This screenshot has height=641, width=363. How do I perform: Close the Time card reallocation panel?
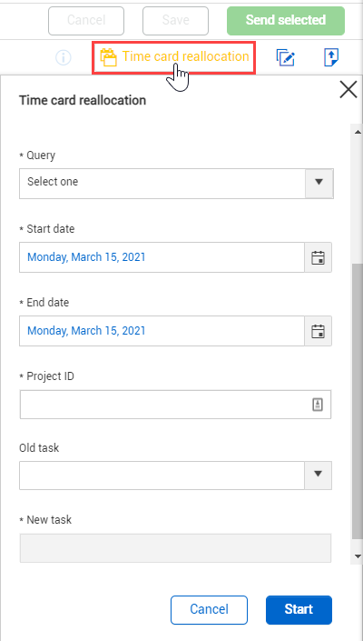coord(348,89)
